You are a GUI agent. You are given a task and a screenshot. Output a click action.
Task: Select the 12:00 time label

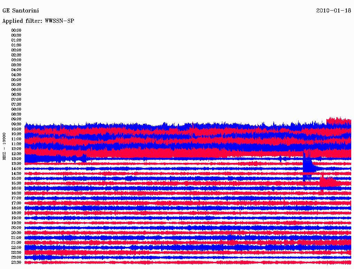(16, 149)
